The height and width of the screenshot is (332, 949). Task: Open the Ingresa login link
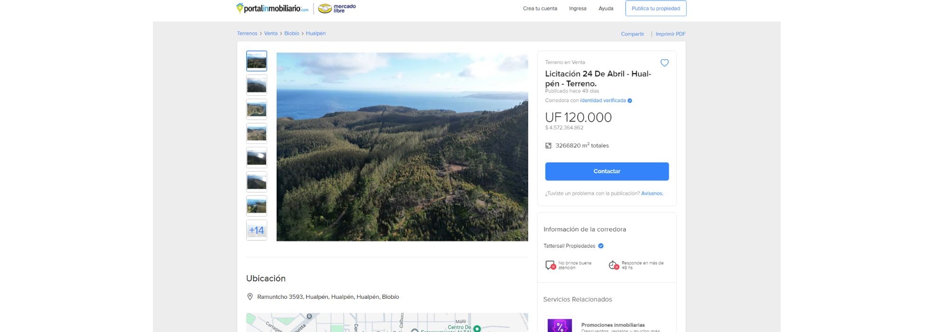tap(577, 9)
